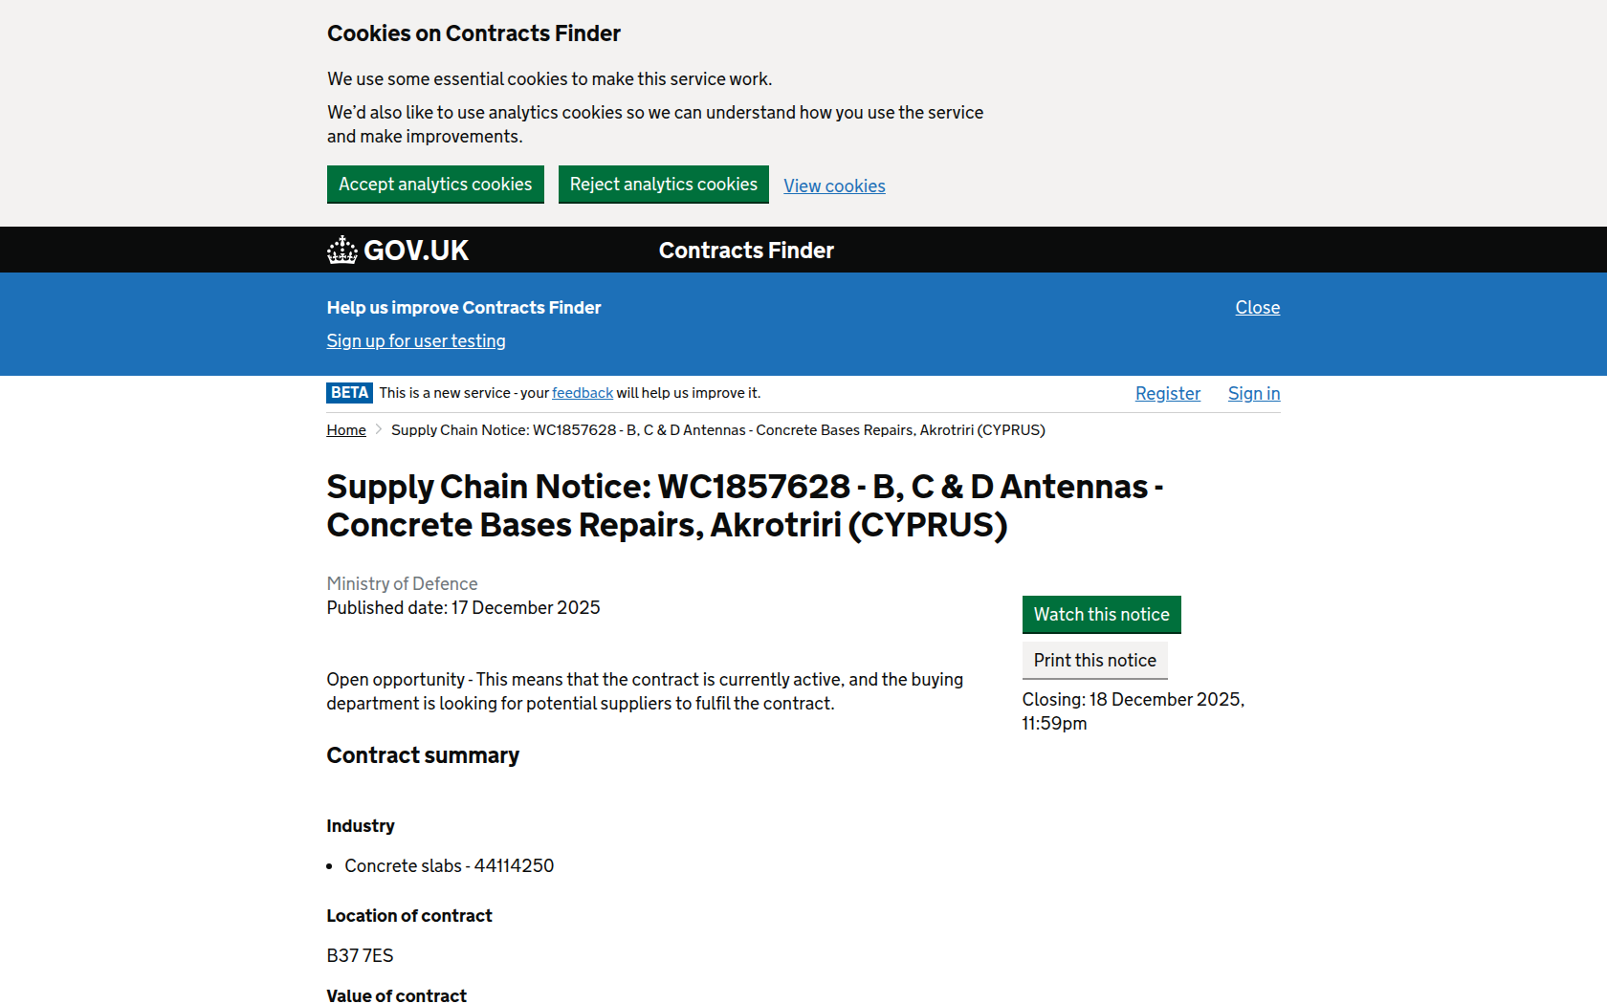
Task: Click the Supply Chain Notice breadcrumb text
Action: pos(717,430)
